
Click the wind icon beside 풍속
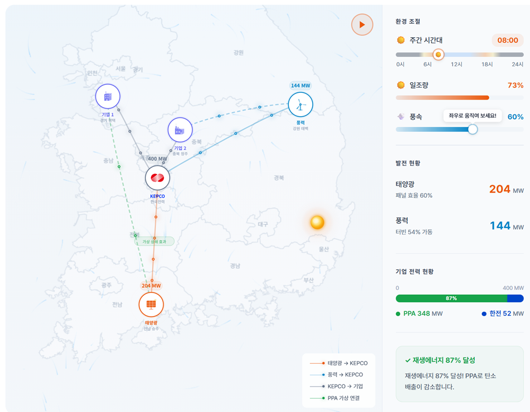(x=401, y=117)
